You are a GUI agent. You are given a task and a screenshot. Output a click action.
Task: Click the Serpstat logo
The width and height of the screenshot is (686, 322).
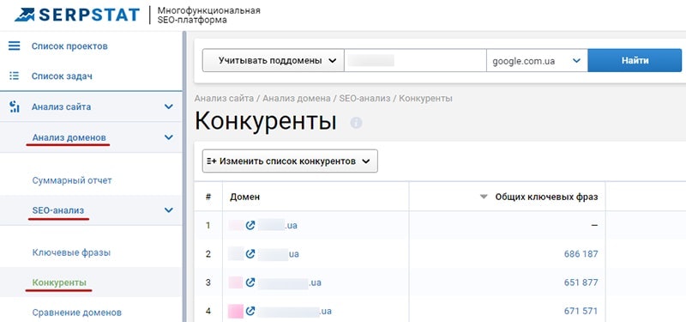pos(77,15)
